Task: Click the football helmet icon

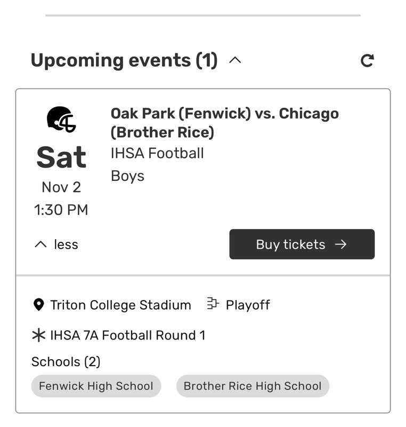Action: point(61,119)
